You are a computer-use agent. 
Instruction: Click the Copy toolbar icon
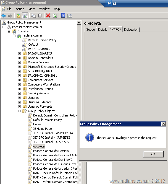(33, 15)
